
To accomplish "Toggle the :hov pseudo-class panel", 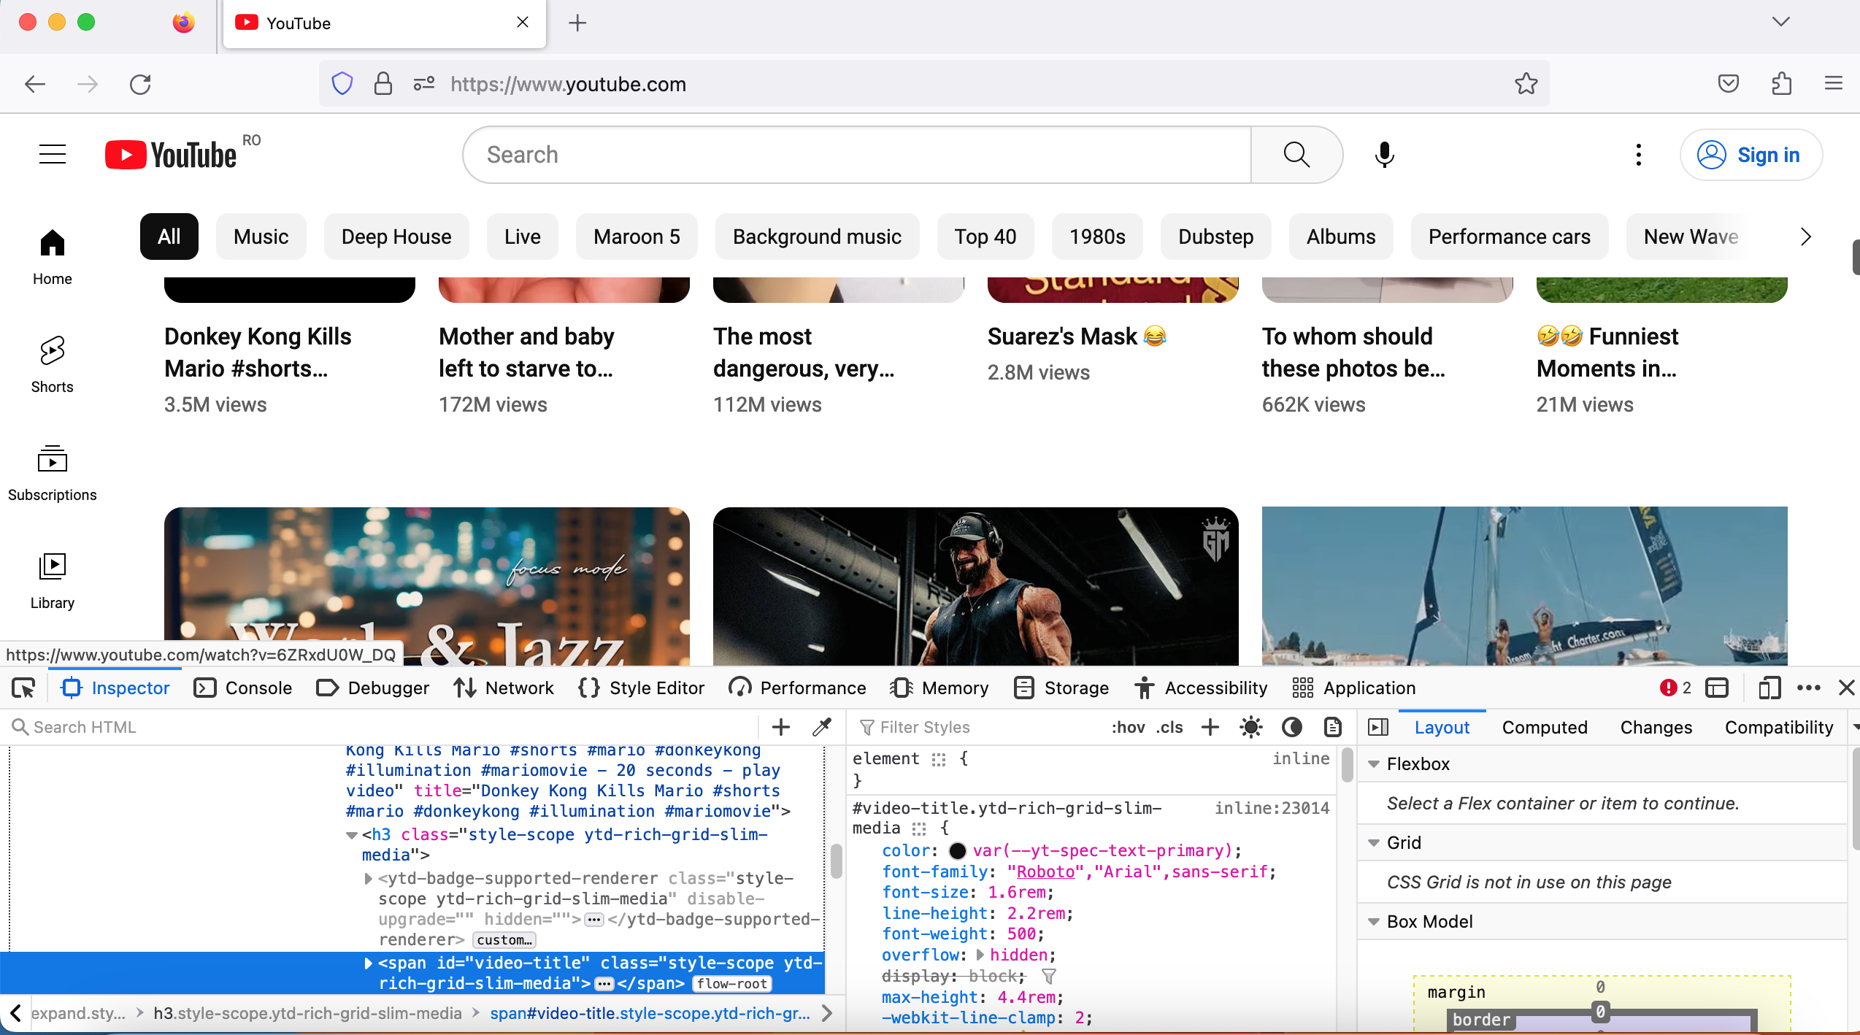I will [x=1128, y=727].
